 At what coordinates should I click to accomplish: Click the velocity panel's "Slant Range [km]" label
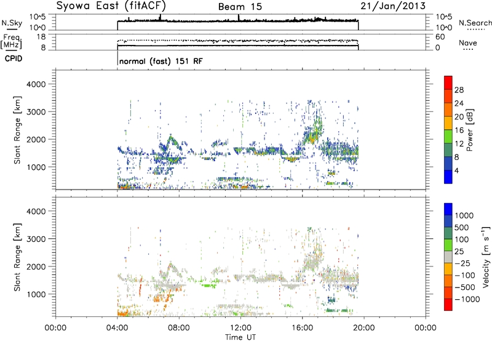click(17, 257)
